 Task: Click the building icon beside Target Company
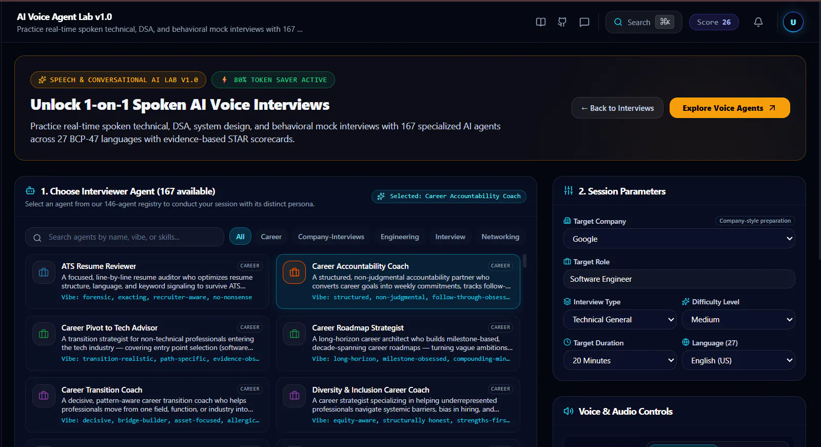[567, 221]
